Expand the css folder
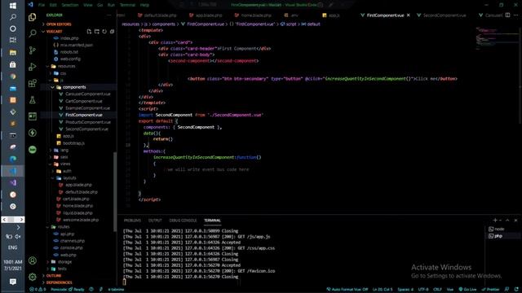Screen dimensions: 522x293 [63, 73]
